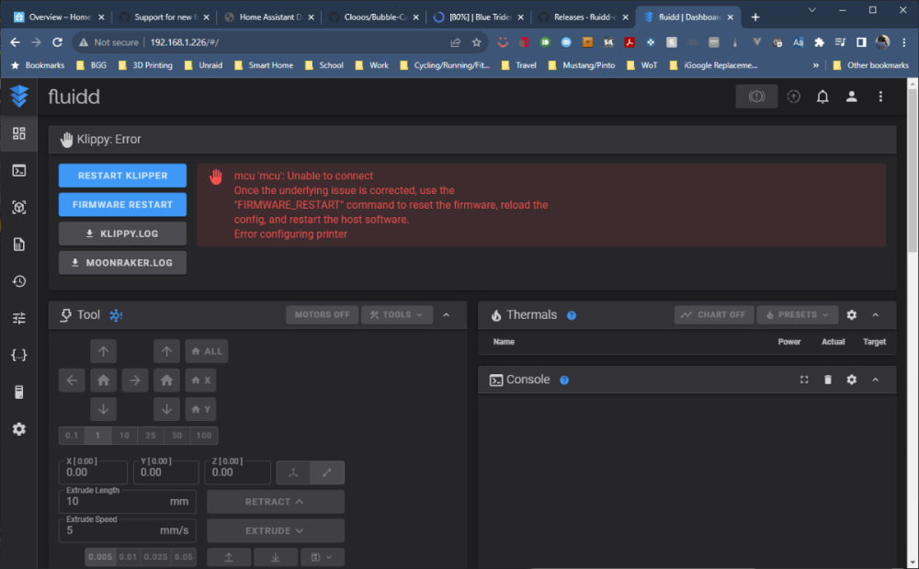
Task: Open the TOOLS dropdown menu
Action: click(397, 314)
